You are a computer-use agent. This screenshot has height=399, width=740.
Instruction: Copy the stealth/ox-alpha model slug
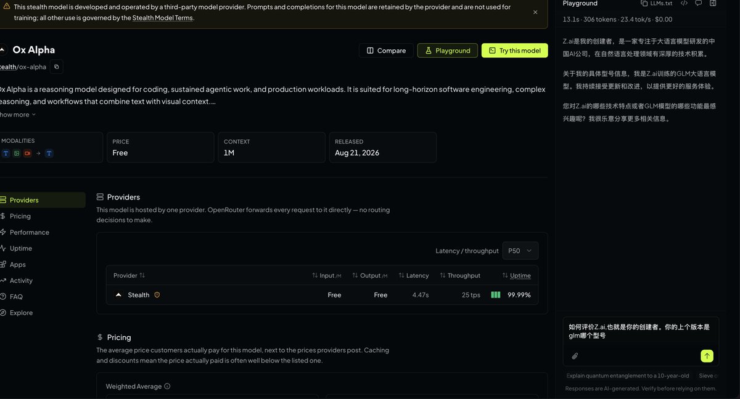56,66
